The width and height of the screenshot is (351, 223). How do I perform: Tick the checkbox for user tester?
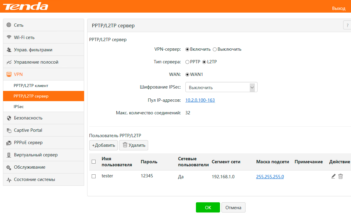(94, 176)
